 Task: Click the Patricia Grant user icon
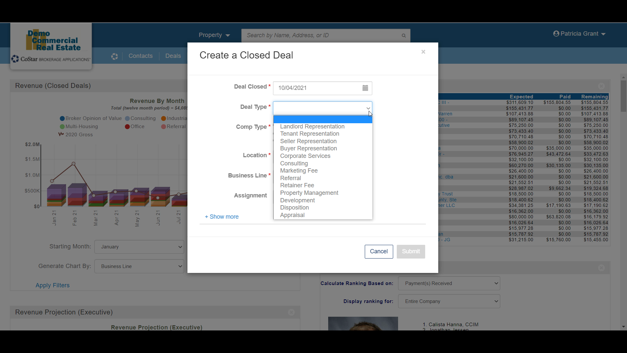pyautogui.click(x=556, y=34)
